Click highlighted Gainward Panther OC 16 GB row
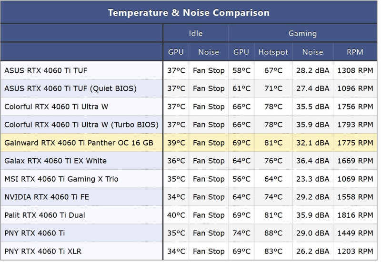Image resolution: width=381 pixels, height=262 pixels. (189, 143)
